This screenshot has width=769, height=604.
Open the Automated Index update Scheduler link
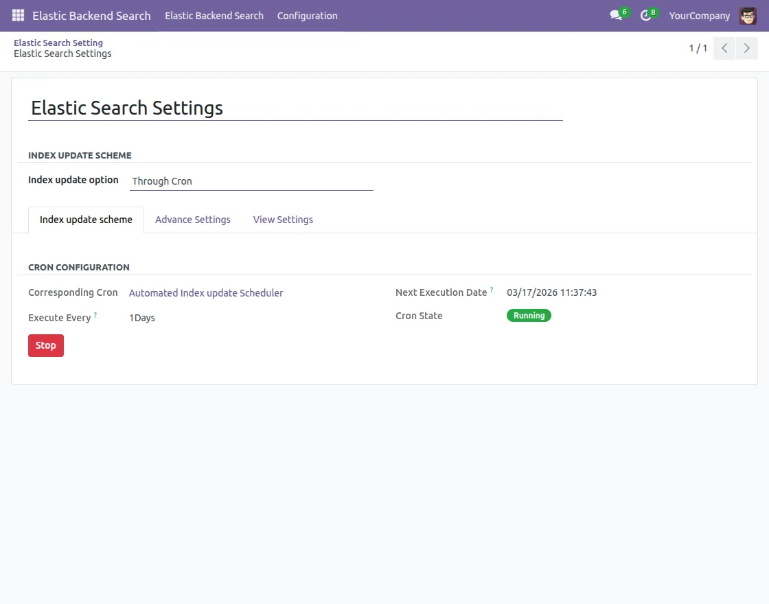pos(206,292)
